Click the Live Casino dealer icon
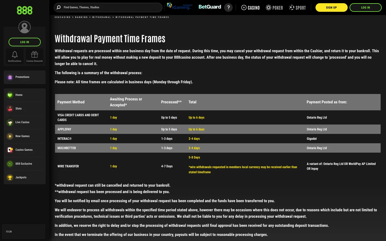 [10, 122]
